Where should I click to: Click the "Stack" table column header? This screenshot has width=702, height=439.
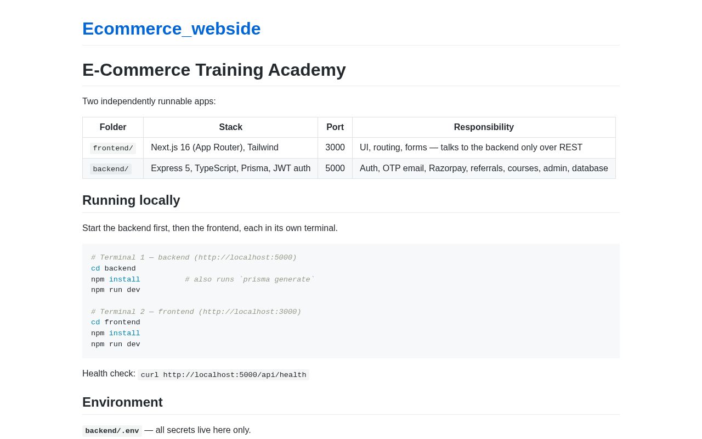[x=231, y=127]
